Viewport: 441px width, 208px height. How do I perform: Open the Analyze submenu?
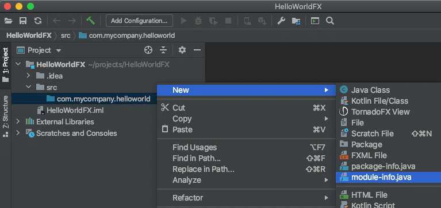(x=246, y=180)
